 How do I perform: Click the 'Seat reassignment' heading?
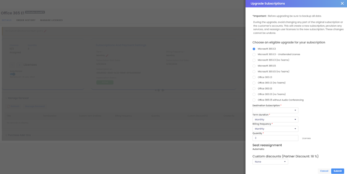click(x=267, y=145)
